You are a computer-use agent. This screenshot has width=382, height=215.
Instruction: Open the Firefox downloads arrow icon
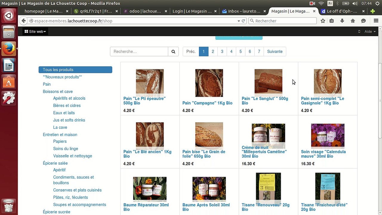point(342,21)
